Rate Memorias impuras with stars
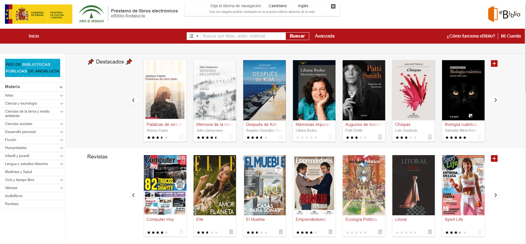This screenshot has height=244, width=526. (306, 137)
